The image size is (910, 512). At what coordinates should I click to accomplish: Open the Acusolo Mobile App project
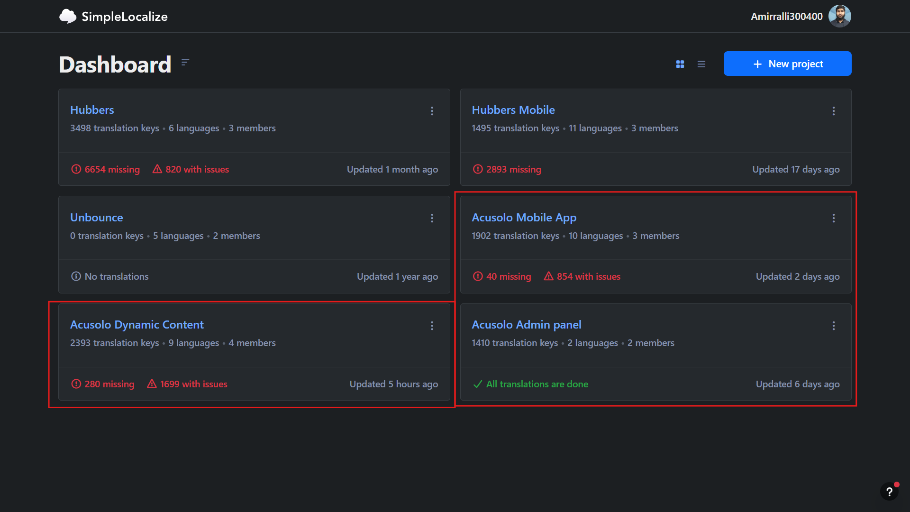point(524,218)
